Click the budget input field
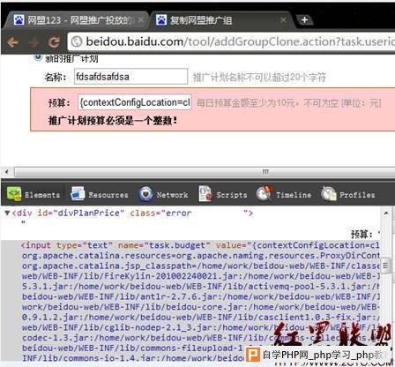This screenshot has width=395, height=367. (135, 102)
